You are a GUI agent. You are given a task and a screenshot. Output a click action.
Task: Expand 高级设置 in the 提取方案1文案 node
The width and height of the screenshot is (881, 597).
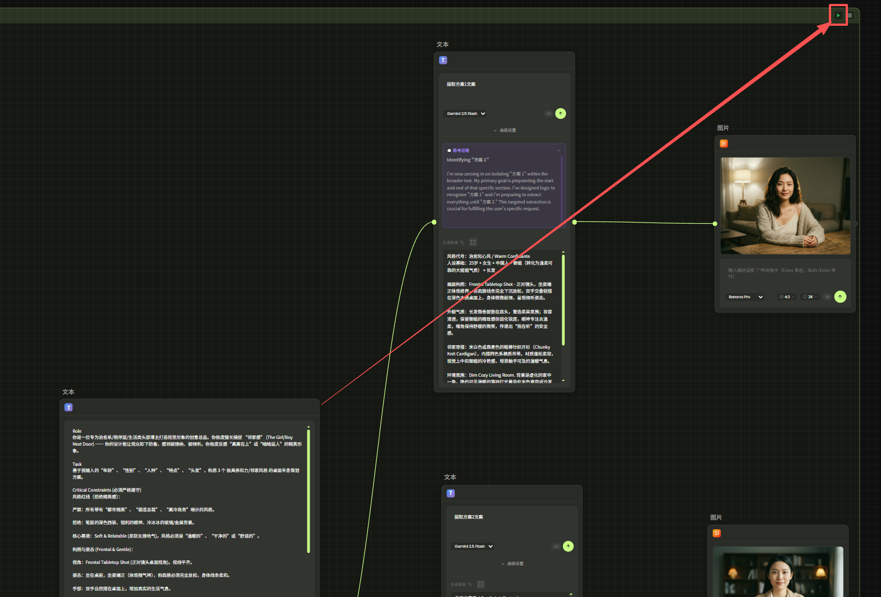[x=505, y=131]
